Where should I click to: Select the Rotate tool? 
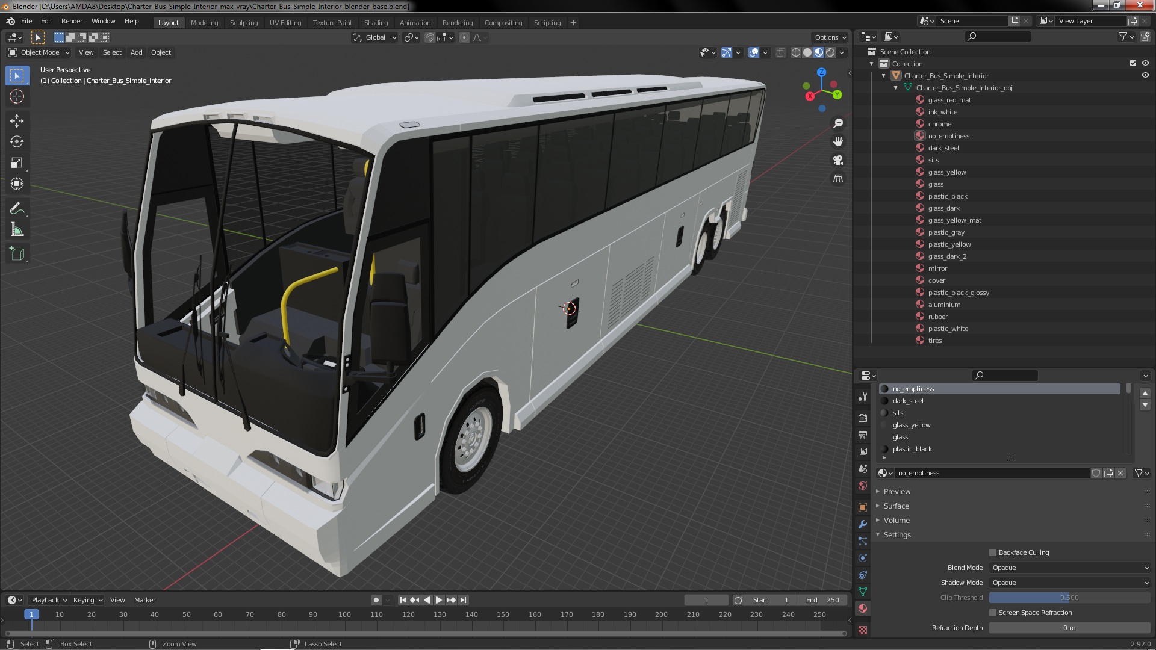pyautogui.click(x=17, y=142)
